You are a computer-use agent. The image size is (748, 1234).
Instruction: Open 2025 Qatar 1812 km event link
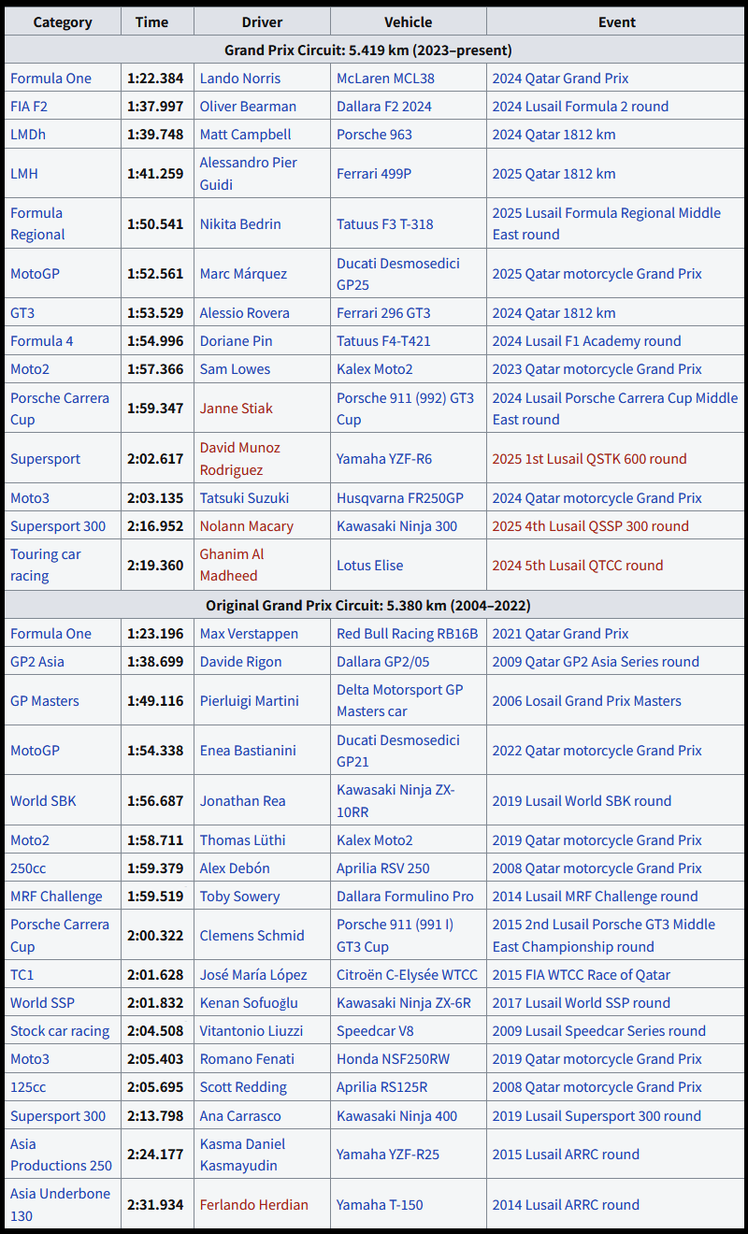(x=554, y=174)
